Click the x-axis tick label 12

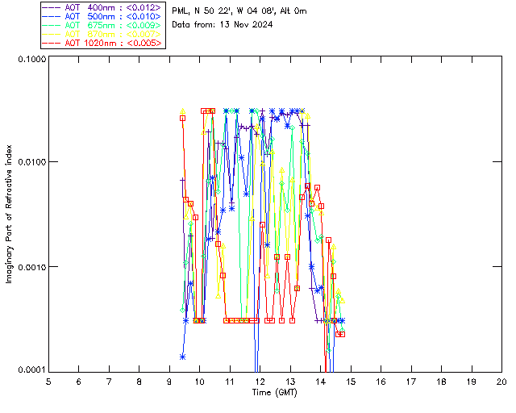tap(260, 382)
